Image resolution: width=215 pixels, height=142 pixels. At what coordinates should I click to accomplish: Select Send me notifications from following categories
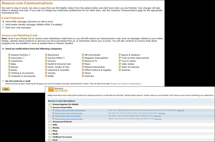pos(3,49)
